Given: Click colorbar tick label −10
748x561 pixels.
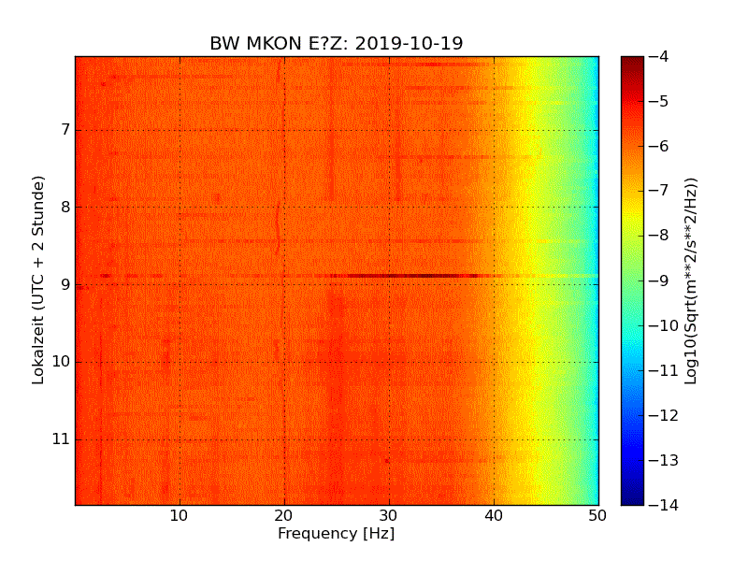Looking at the screenshot, I should pos(664,325).
